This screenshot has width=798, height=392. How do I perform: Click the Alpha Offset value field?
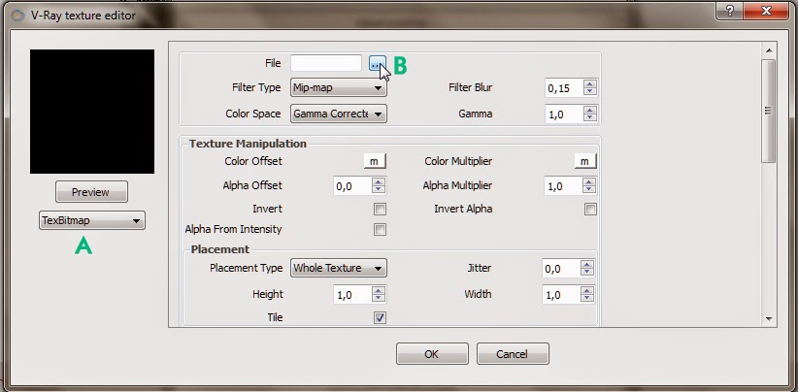point(352,186)
